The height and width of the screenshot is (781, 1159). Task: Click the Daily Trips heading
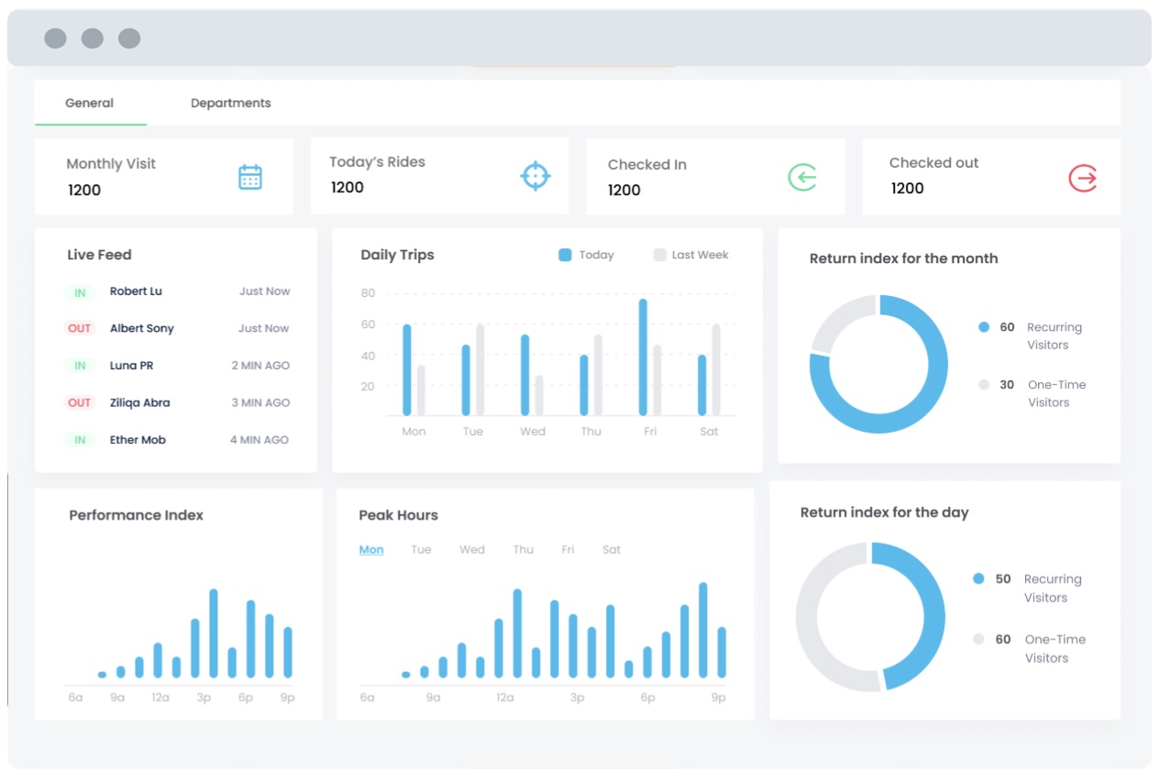click(x=397, y=255)
